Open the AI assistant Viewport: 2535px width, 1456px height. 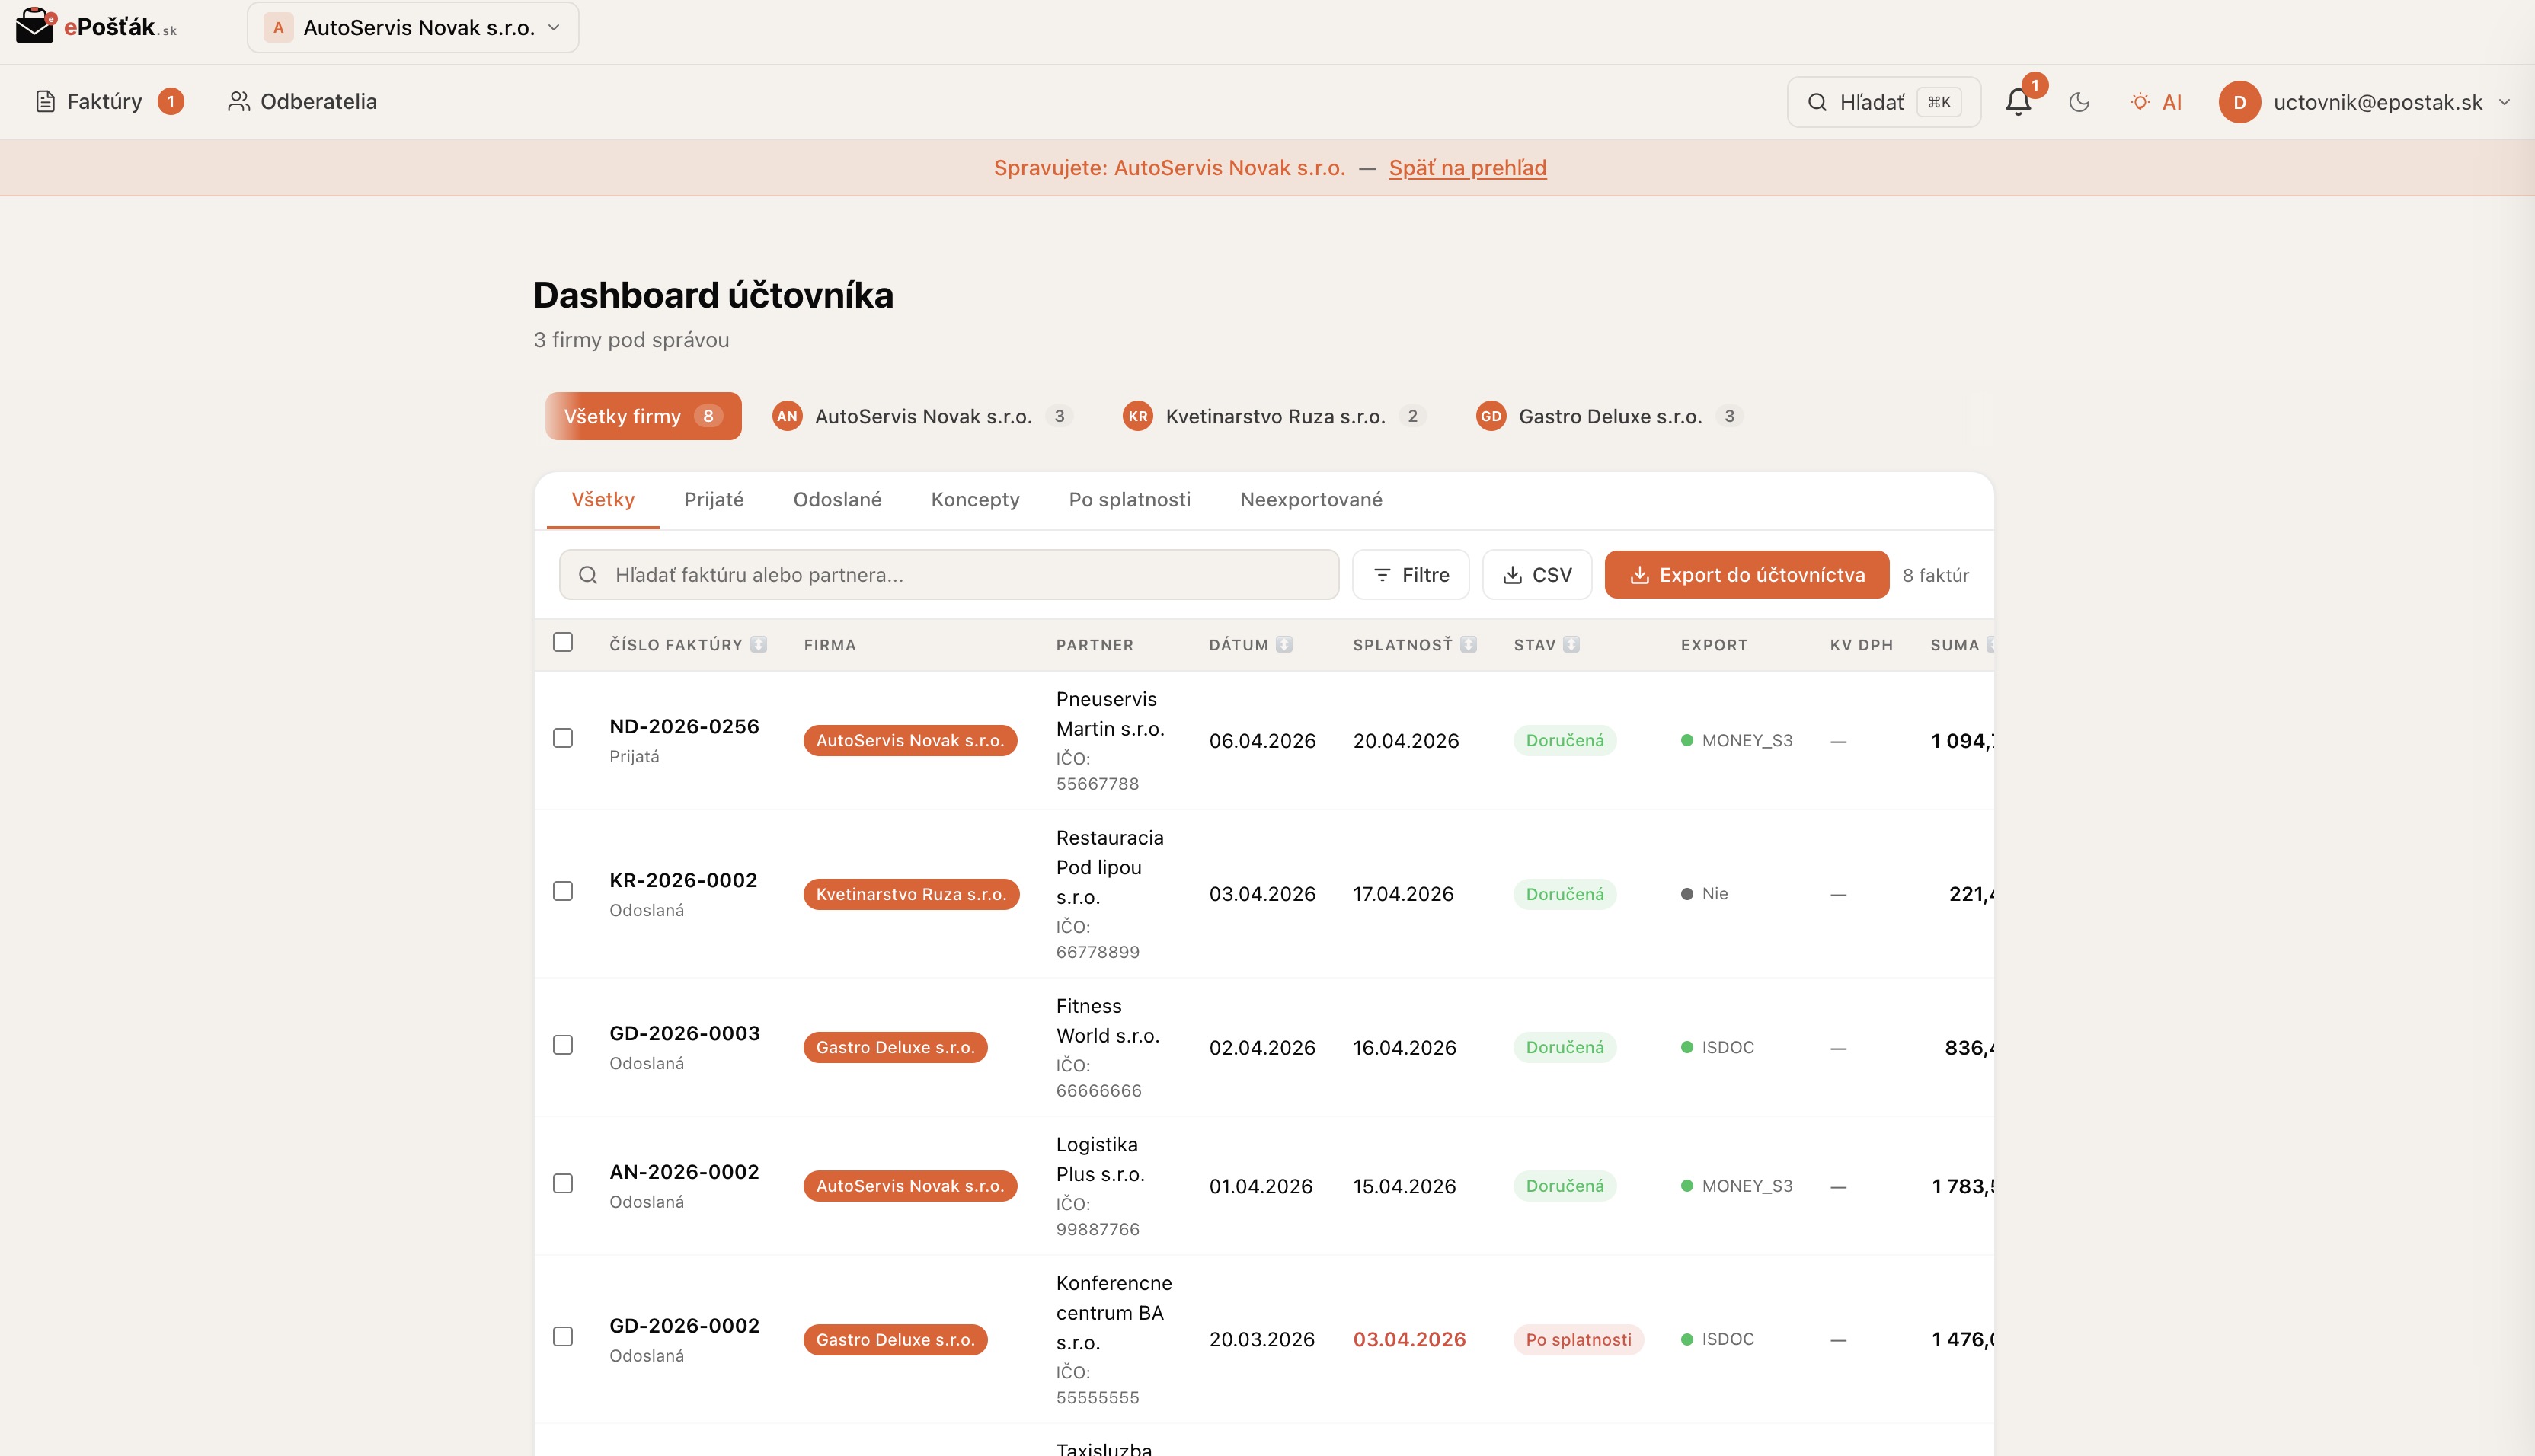coord(2156,101)
